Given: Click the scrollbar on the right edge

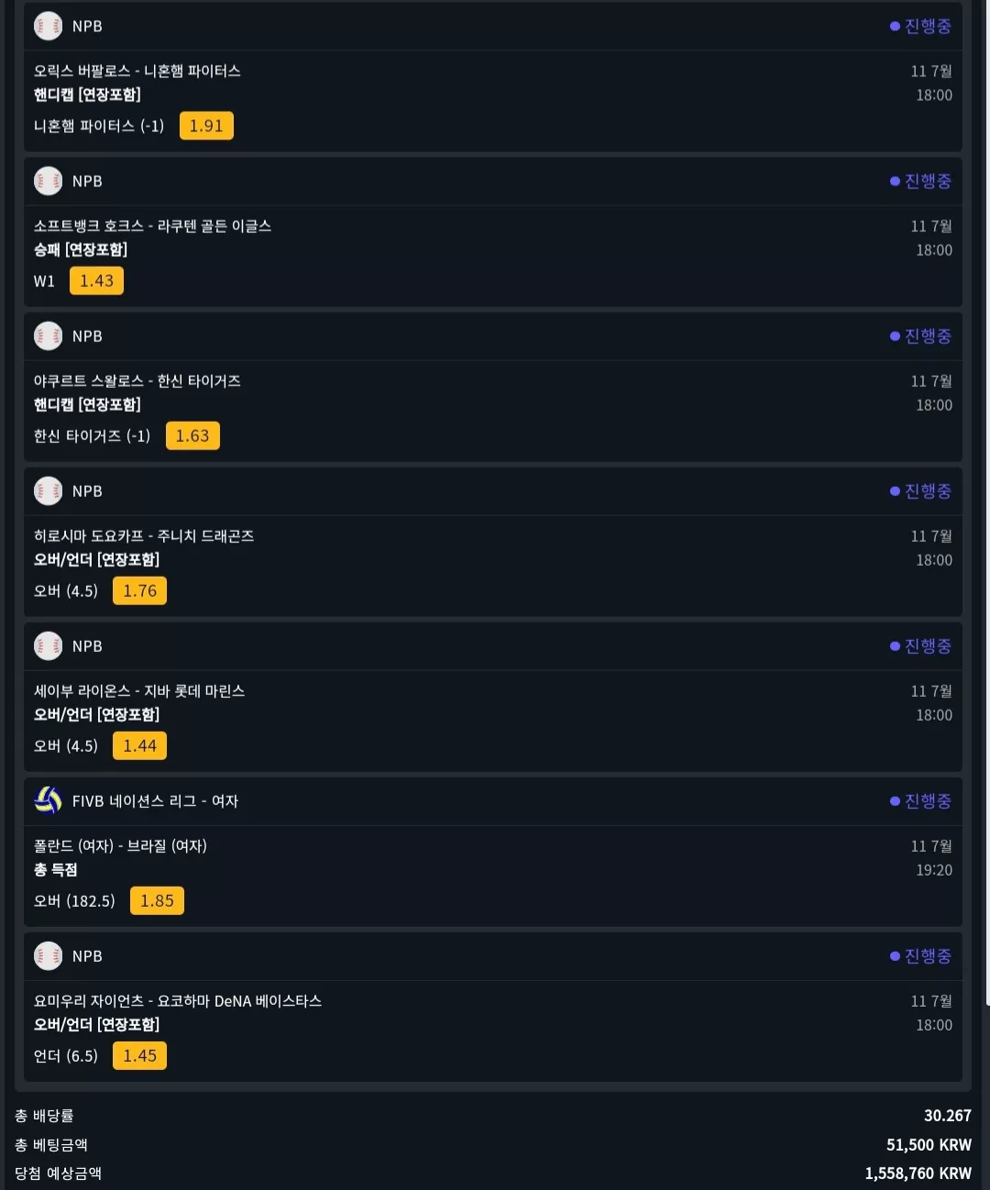Looking at the screenshot, I should (x=986, y=502).
